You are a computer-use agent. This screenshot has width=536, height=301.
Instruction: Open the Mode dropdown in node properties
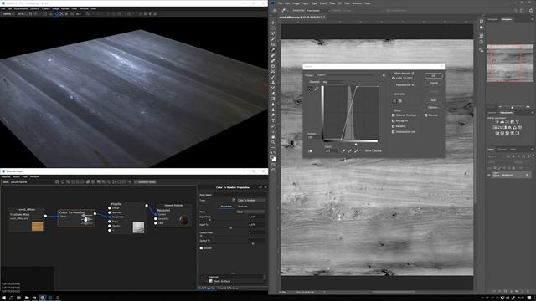[x=251, y=212]
